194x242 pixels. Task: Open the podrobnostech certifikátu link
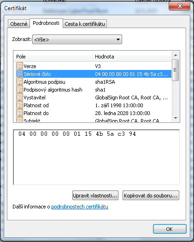80,207
